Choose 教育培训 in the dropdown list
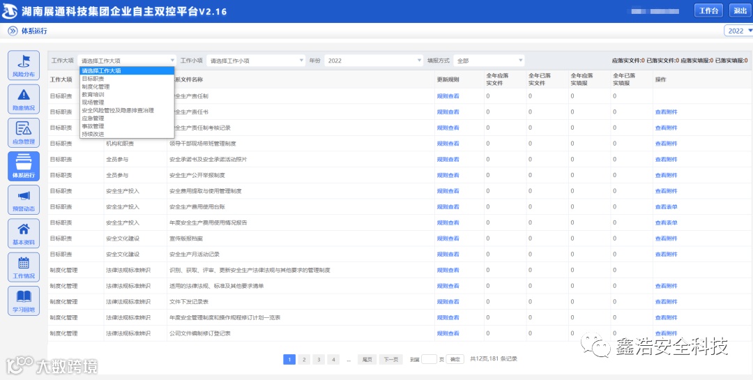 (127, 95)
